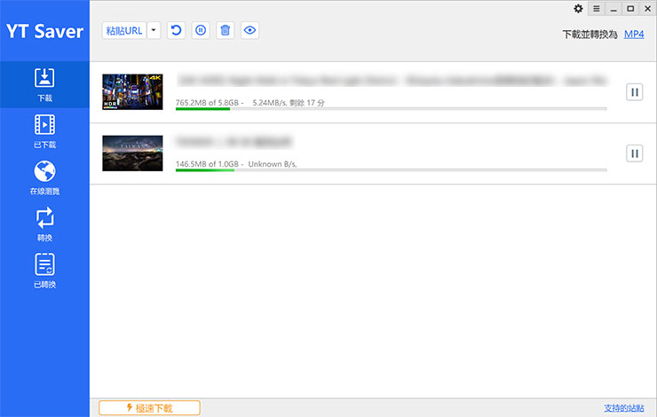
Task: Open the 已轉換 (Converted) sidebar section
Action: coord(44,271)
